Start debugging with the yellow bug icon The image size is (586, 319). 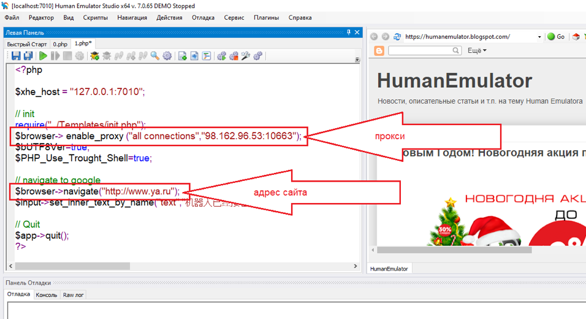click(x=94, y=56)
